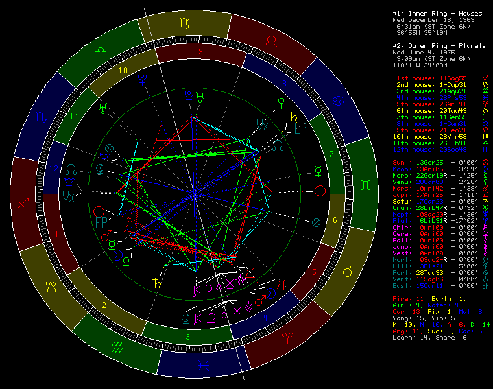Image resolution: width=493 pixels, height=389 pixels.
Task: Click house number 10 in the chart wheel
Action: pos(123,69)
